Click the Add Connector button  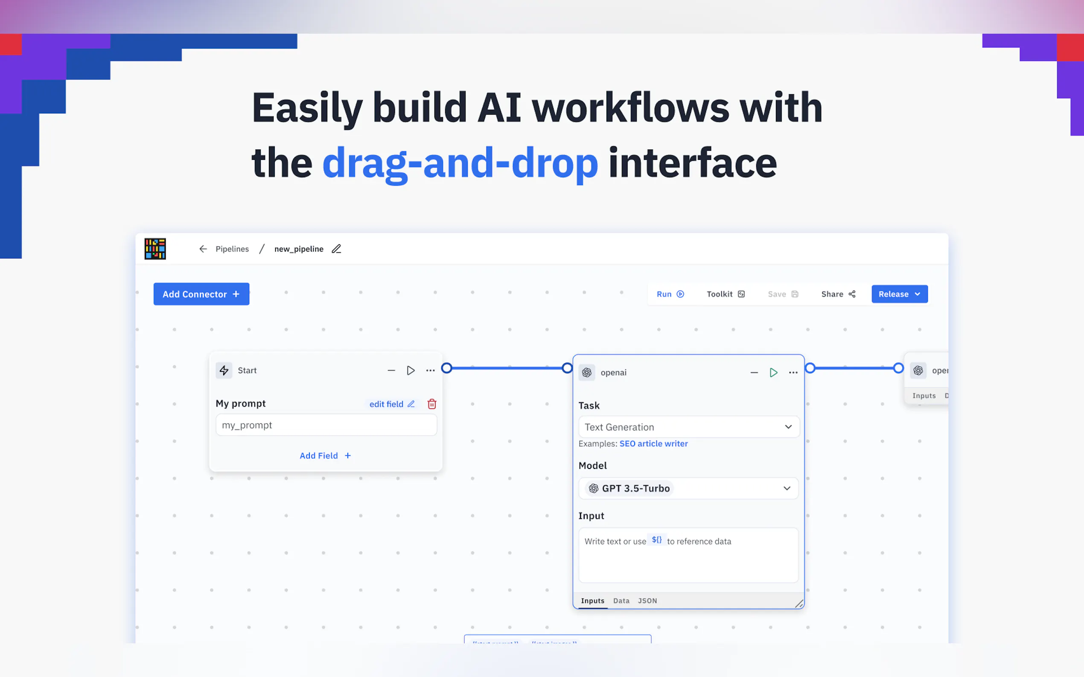click(201, 294)
